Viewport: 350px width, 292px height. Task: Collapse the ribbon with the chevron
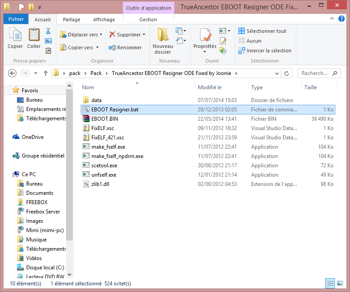[332, 19]
